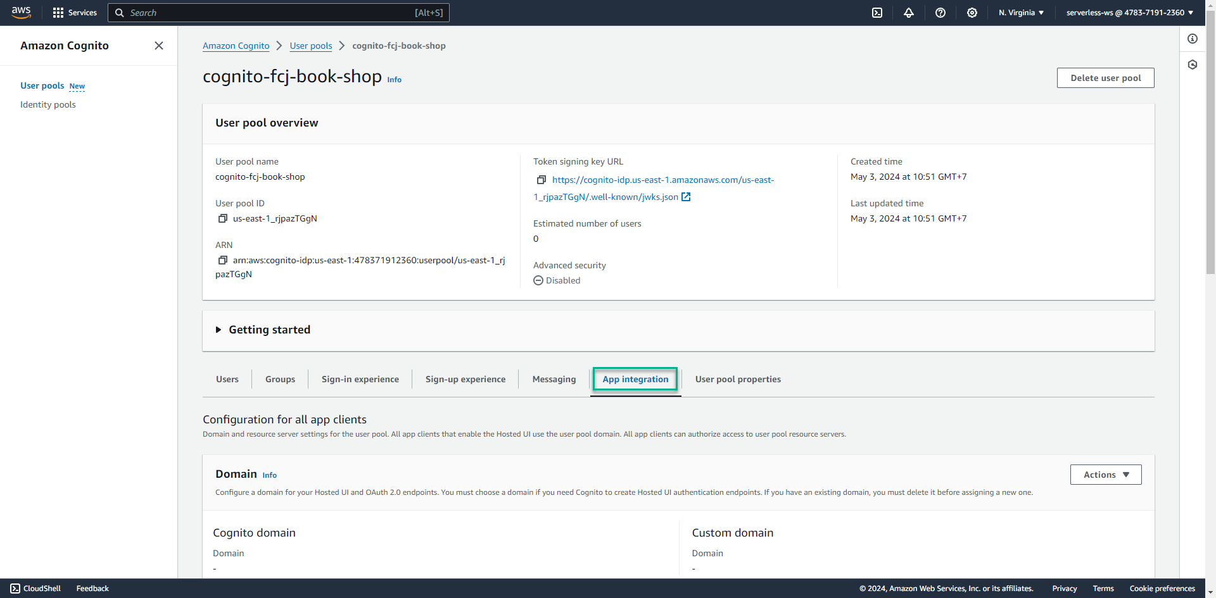This screenshot has width=1216, height=598.
Task: Click the "us-east-1_rjpazTGgN" pool ID text
Action: 275,218
